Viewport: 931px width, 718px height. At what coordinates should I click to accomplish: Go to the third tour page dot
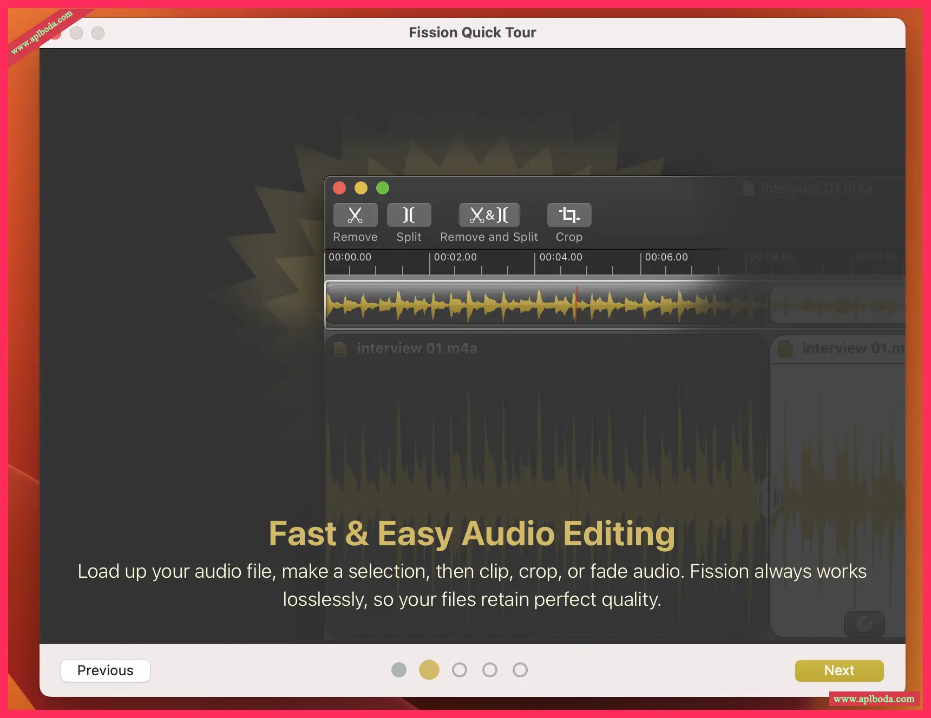click(x=460, y=670)
